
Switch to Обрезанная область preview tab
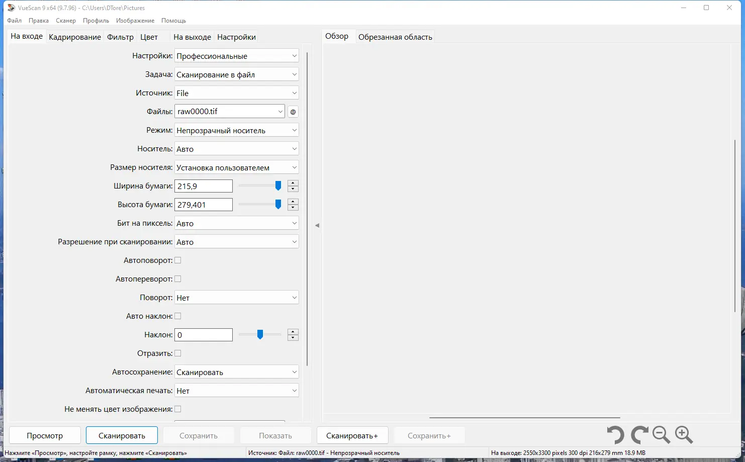[x=395, y=37]
